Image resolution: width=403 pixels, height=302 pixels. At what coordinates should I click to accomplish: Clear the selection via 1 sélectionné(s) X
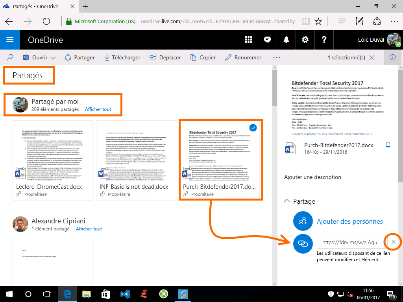click(x=372, y=58)
